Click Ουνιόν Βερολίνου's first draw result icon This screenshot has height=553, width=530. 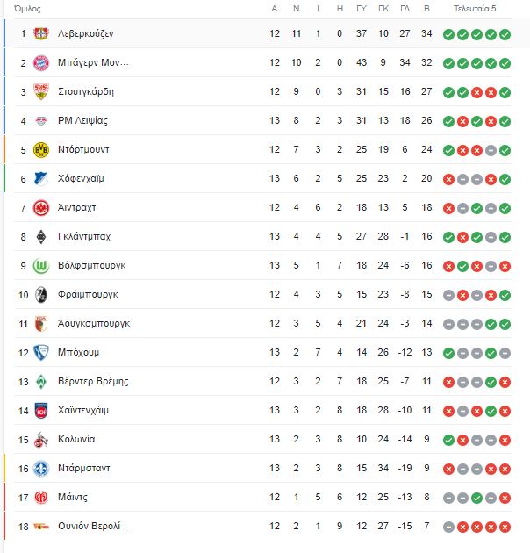coord(448,528)
